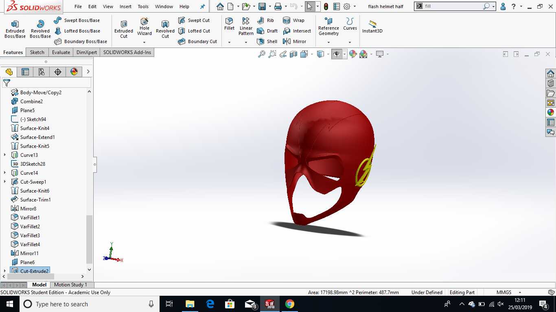This screenshot has width=556, height=312.
Task: Expand the Cut-Sweep1 tree item
Action: (x=5, y=182)
